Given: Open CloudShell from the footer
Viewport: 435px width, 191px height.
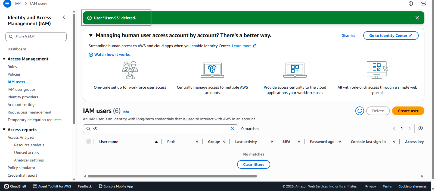Looking at the screenshot, I should click(x=15, y=186).
